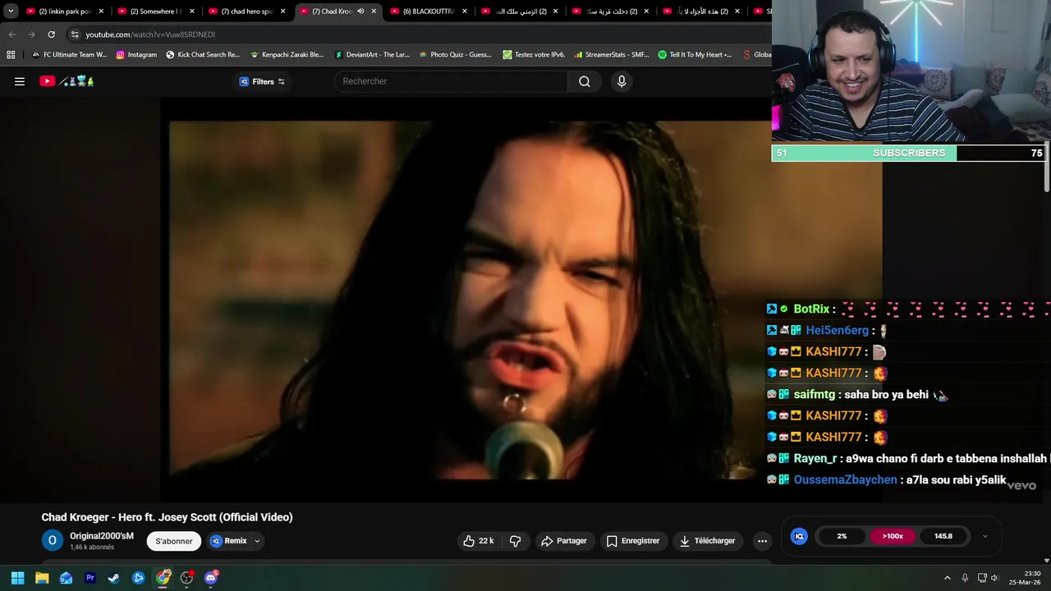Click the SUBSCRIBERS goal progress bar
The image size is (1051, 591).
(x=909, y=153)
